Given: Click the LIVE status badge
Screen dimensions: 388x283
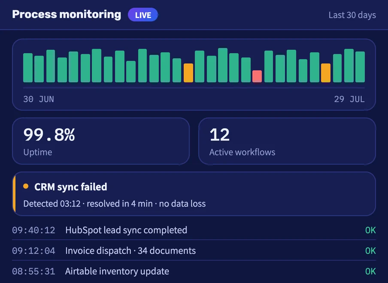Looking at the screenshot, I should 143,15.
